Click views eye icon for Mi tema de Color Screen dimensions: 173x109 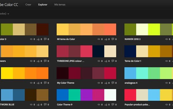[x=99, y=39]
